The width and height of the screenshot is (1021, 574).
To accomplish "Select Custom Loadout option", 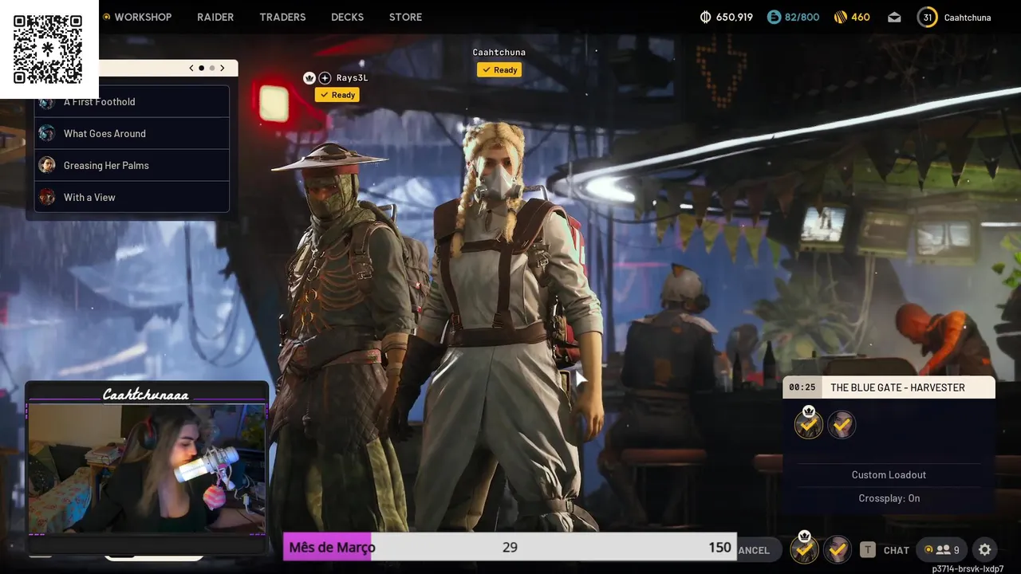I will (889, 475).
